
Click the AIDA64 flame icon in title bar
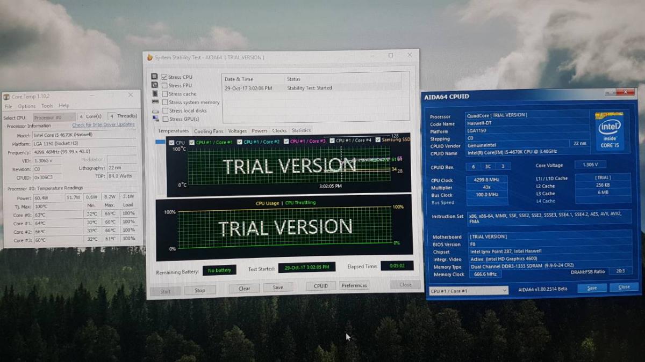tap(150, 57)
